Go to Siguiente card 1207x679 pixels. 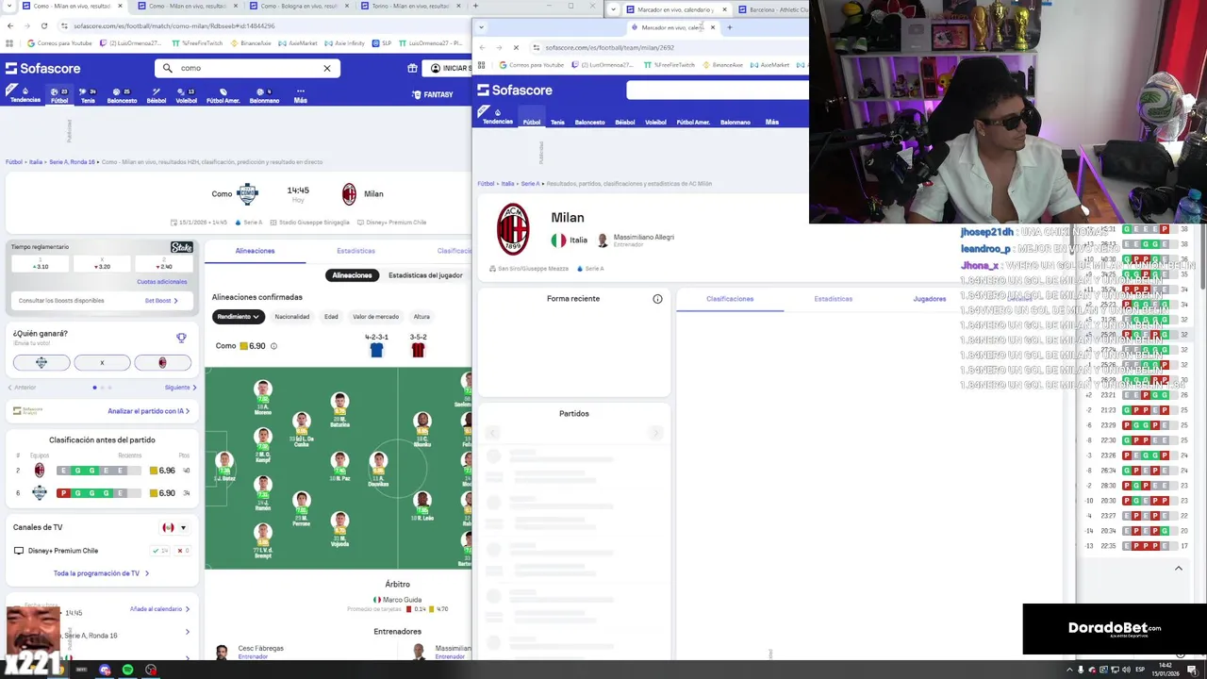click(180, 388)
